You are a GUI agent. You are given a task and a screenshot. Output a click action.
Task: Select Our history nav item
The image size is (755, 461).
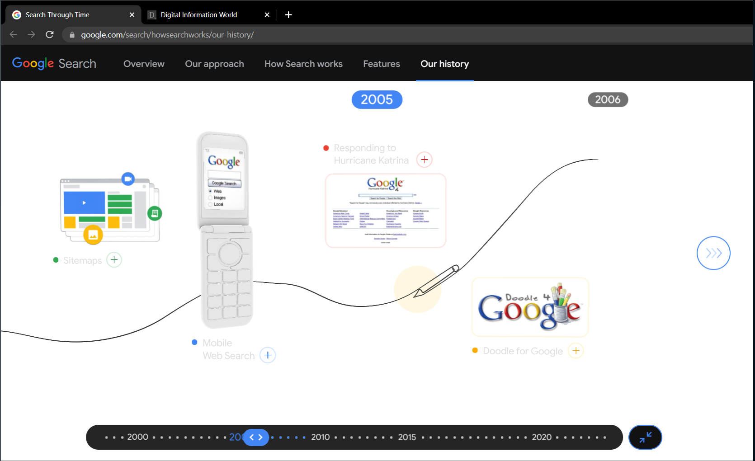tap(445, 64)
